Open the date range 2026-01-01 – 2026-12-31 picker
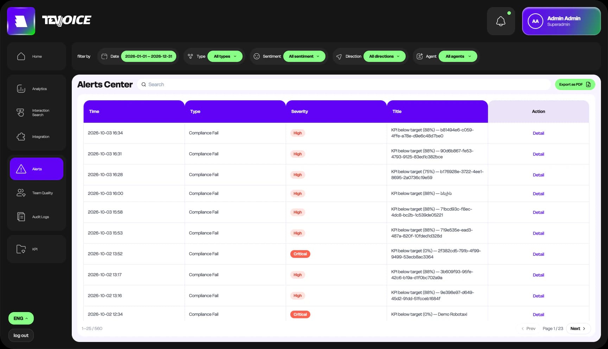The image size is (608, 349). pyautogui.click(x=148, y=56)
